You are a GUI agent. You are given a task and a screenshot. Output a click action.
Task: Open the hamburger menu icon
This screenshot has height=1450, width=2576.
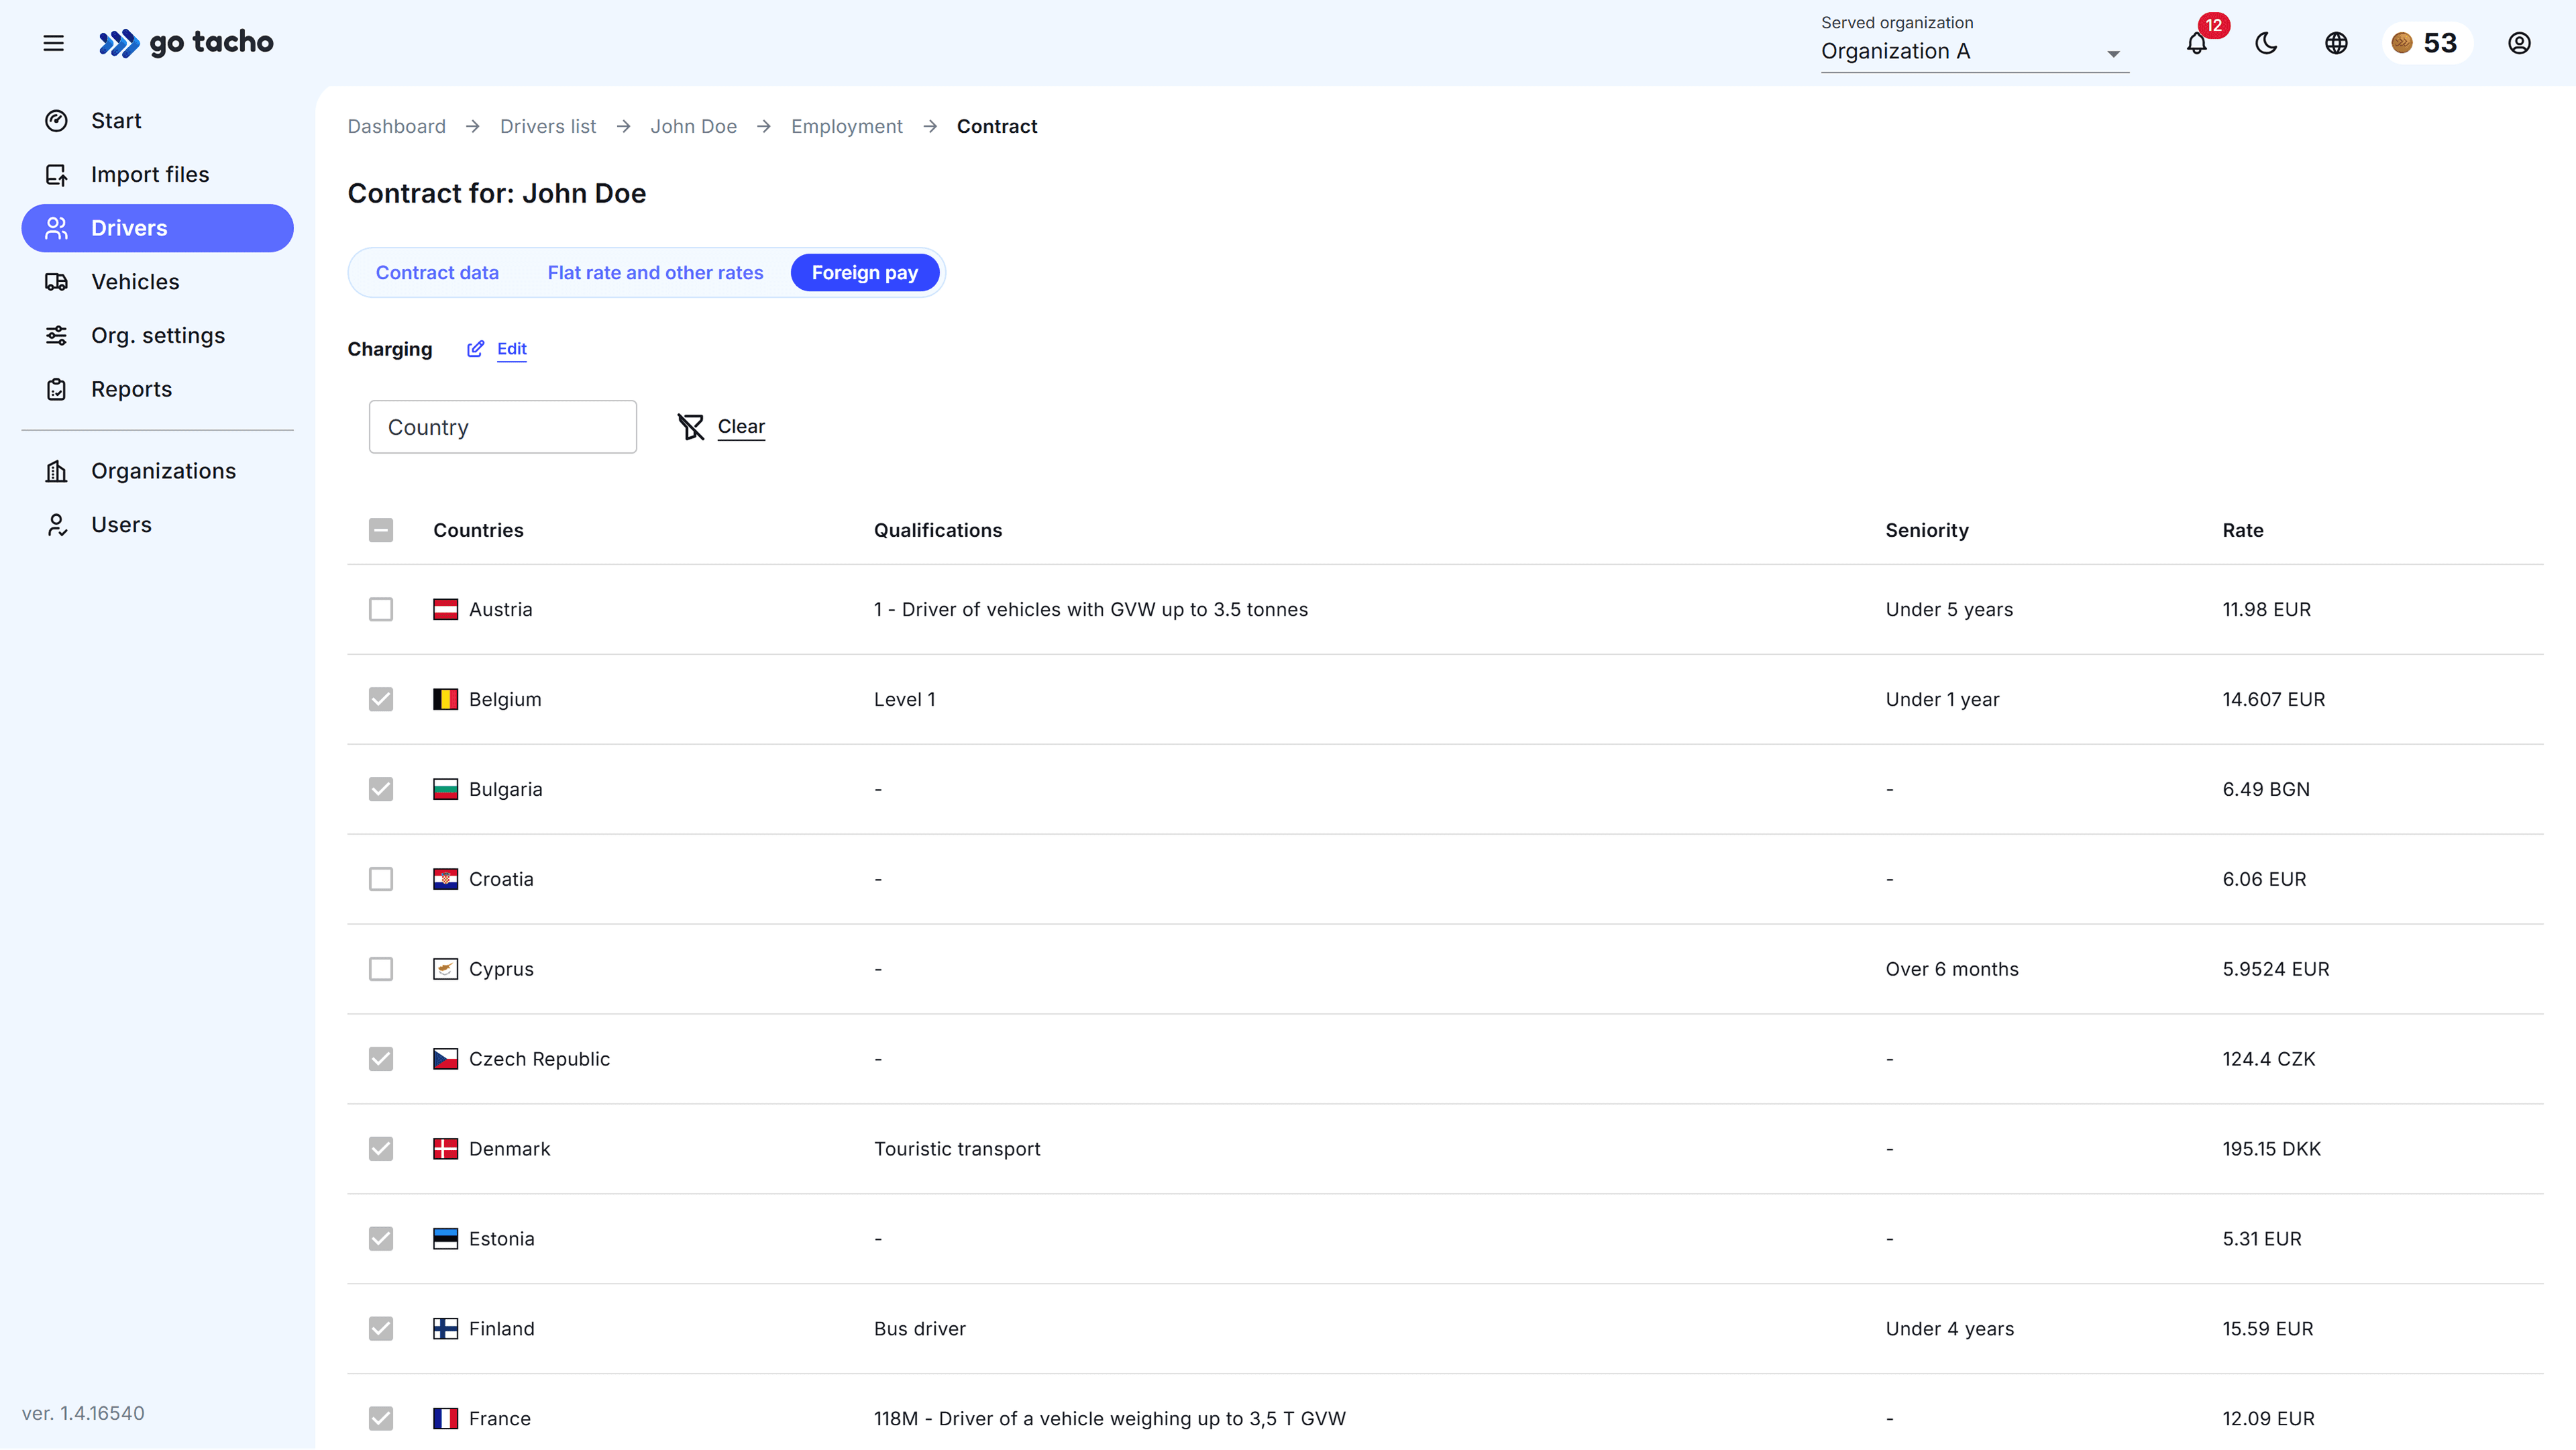tap(54, 43)
